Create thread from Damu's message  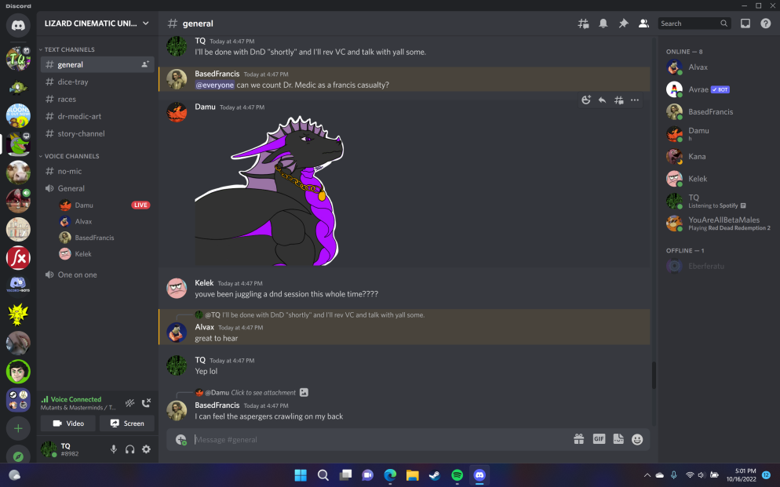click(618, 100)
